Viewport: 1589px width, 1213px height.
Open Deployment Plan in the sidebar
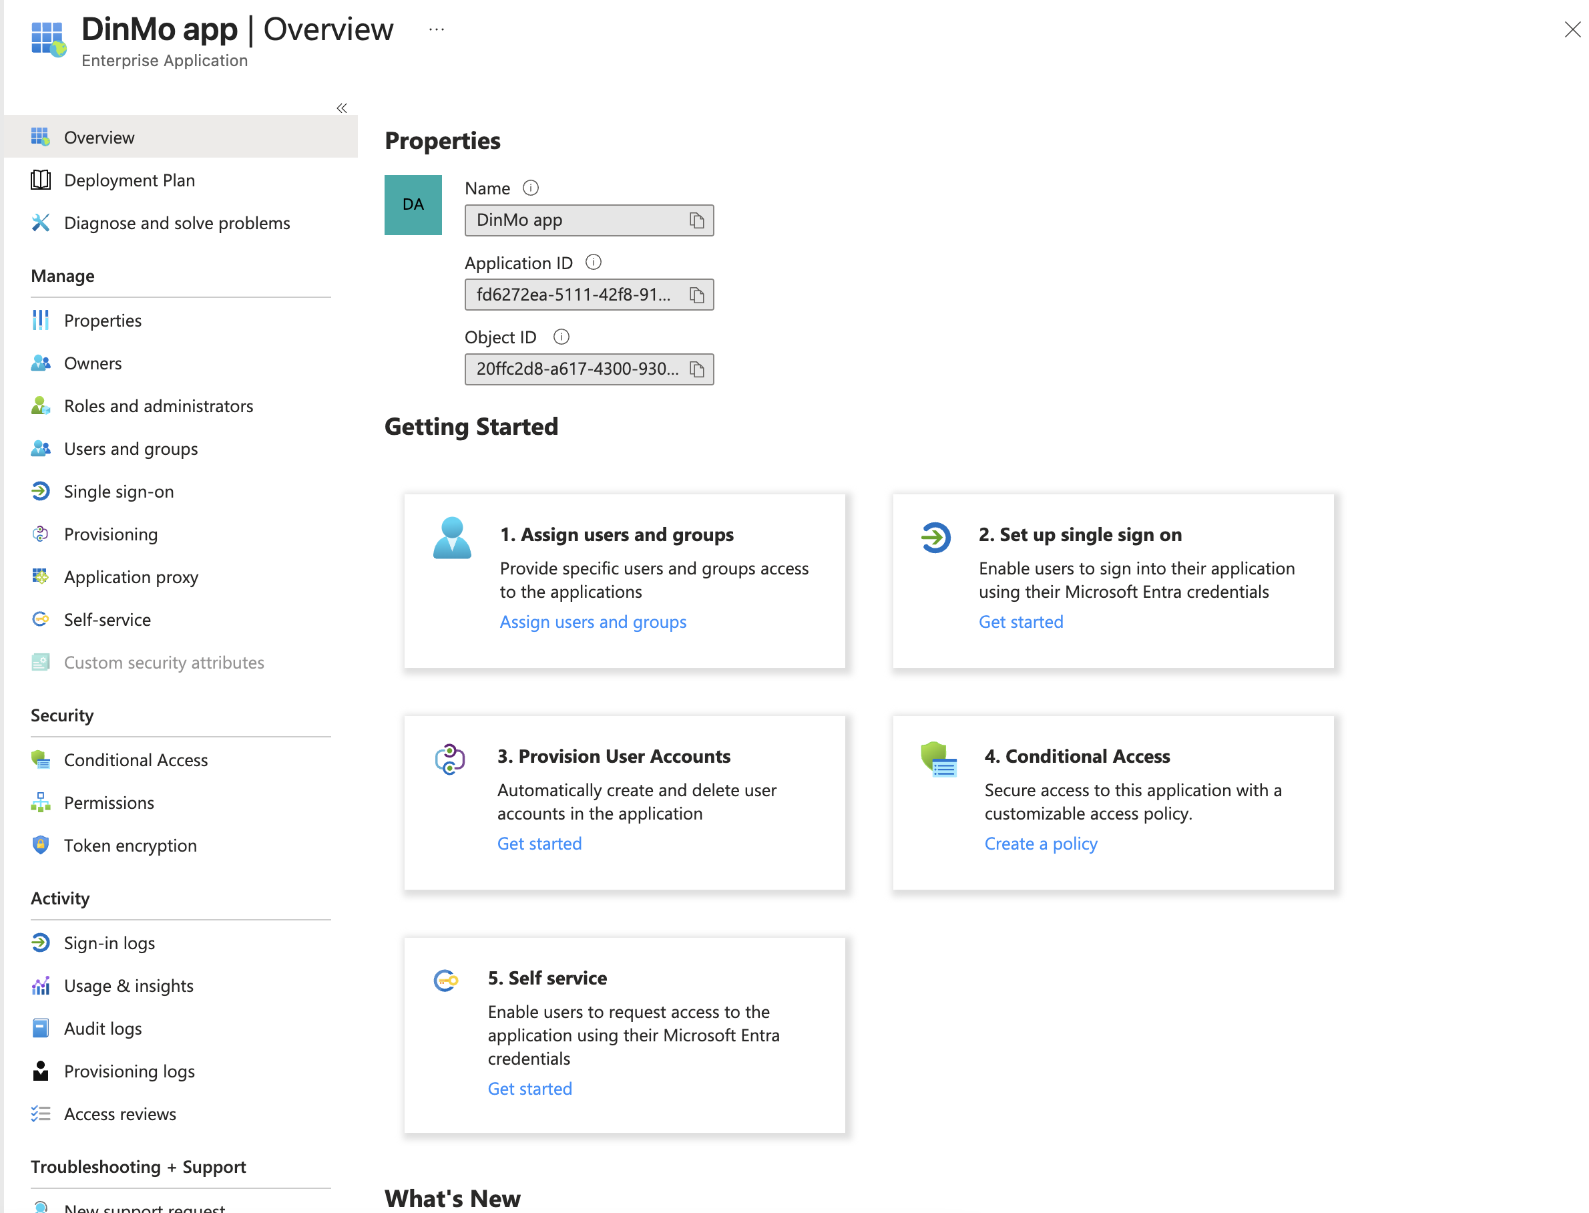(x=129, y=180)
